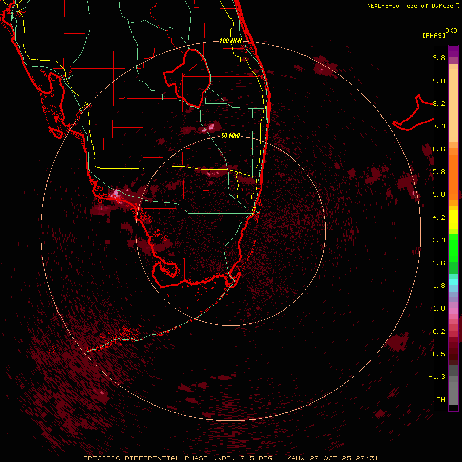
Task: Click inside the Lake Okeechobee outline
Action: (191, 78)
